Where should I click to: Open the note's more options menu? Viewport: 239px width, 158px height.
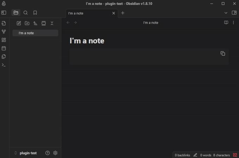233,23
